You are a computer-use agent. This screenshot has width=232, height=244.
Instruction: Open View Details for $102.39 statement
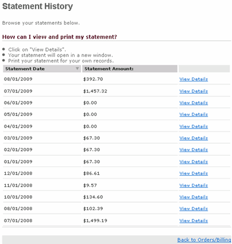tap(194, 208)
